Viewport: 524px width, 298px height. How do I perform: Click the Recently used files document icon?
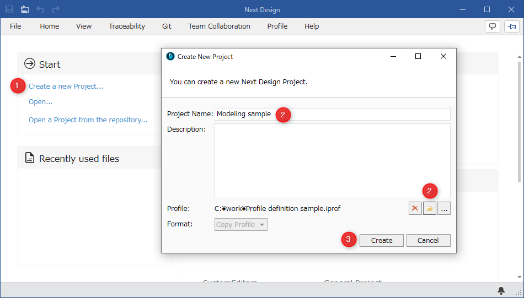point(30,158)
